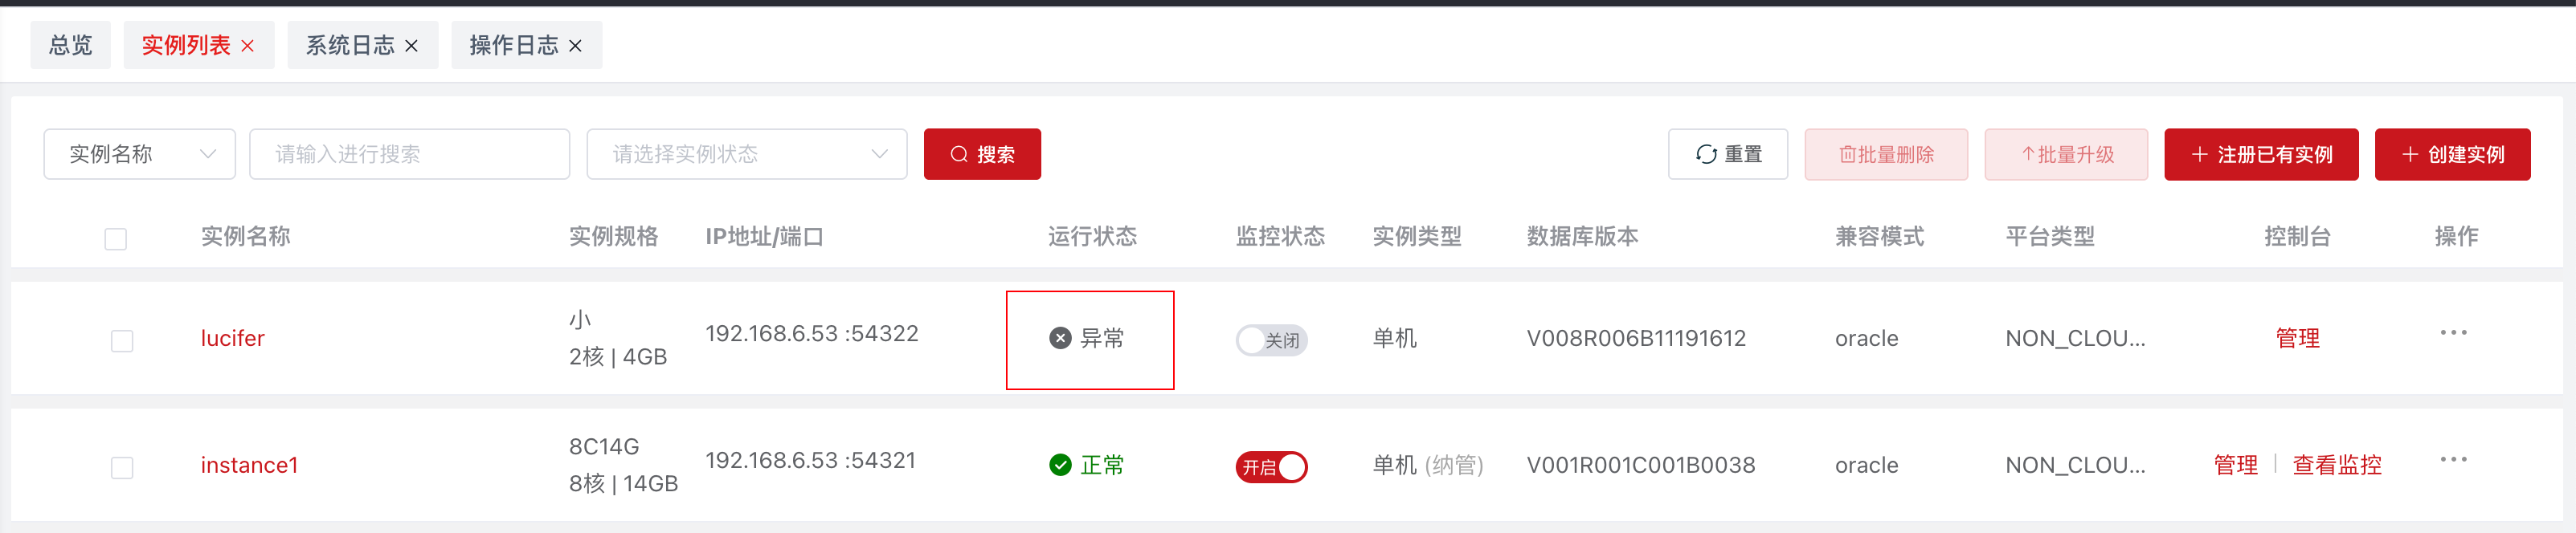Click the 异常 error status icon for lucifer

pyautogui.click(x=1060, y=339)
